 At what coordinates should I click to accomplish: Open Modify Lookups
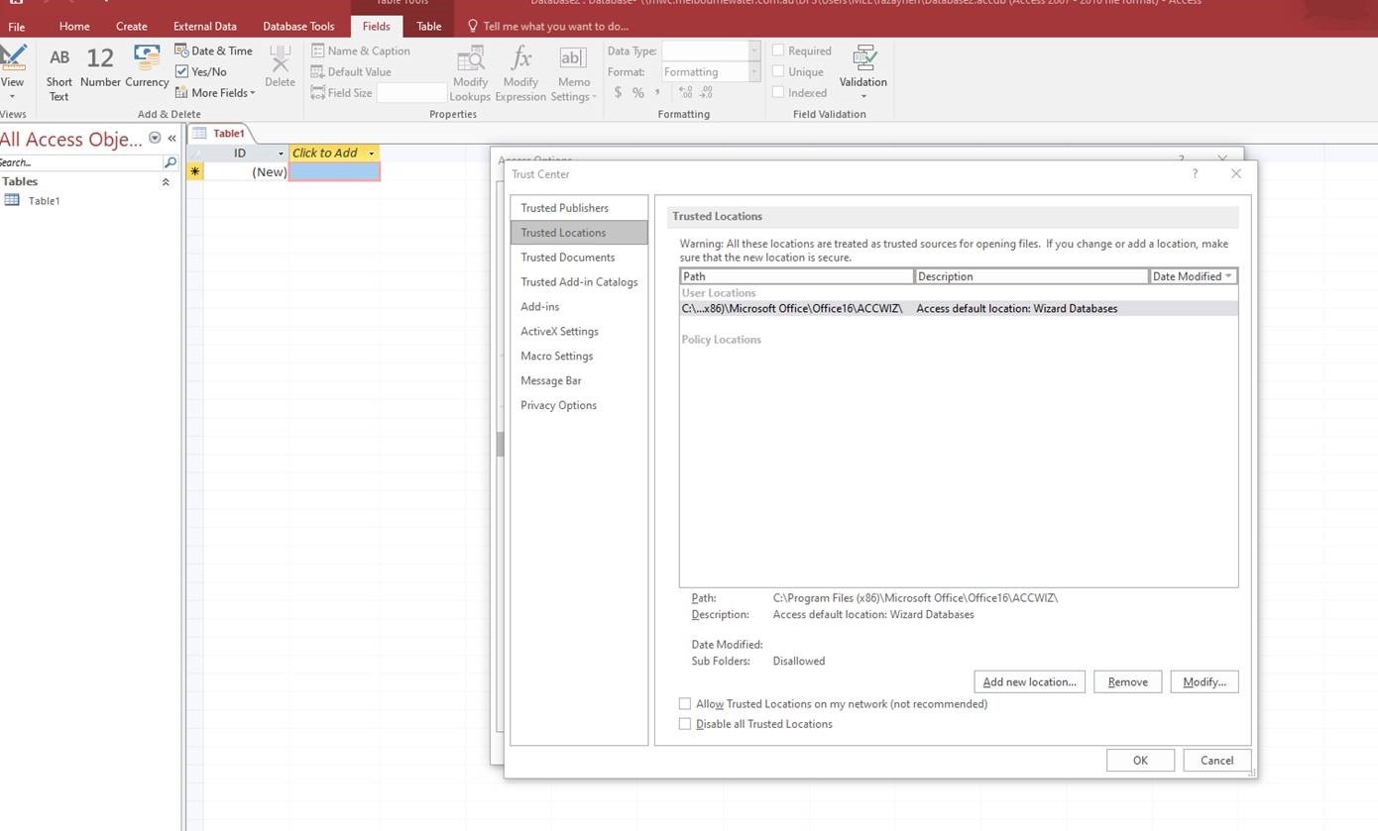tap(469, 74)
